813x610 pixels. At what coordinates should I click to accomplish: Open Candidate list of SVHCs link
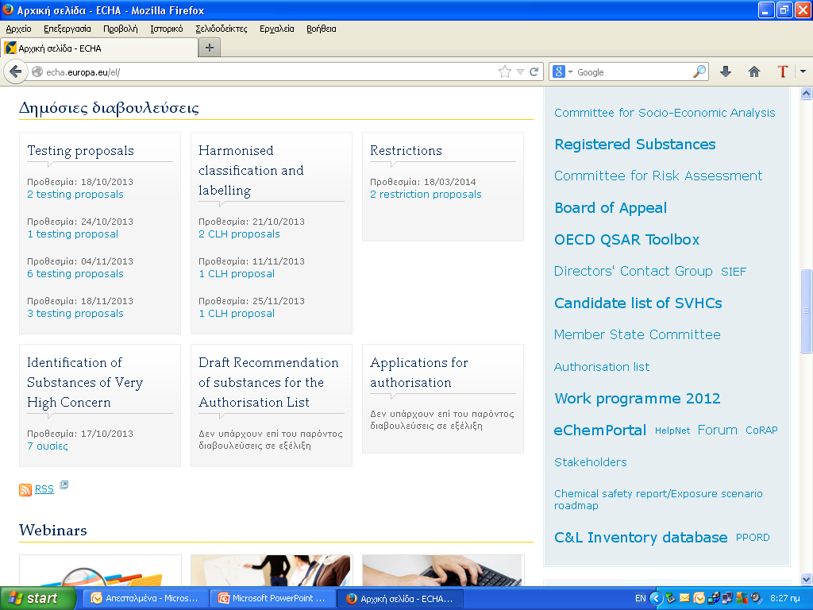click(638, 303)
